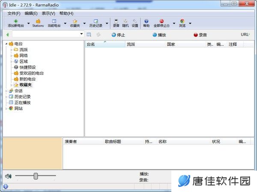
Task: Sort by 台名 column header
Action: 105,44
